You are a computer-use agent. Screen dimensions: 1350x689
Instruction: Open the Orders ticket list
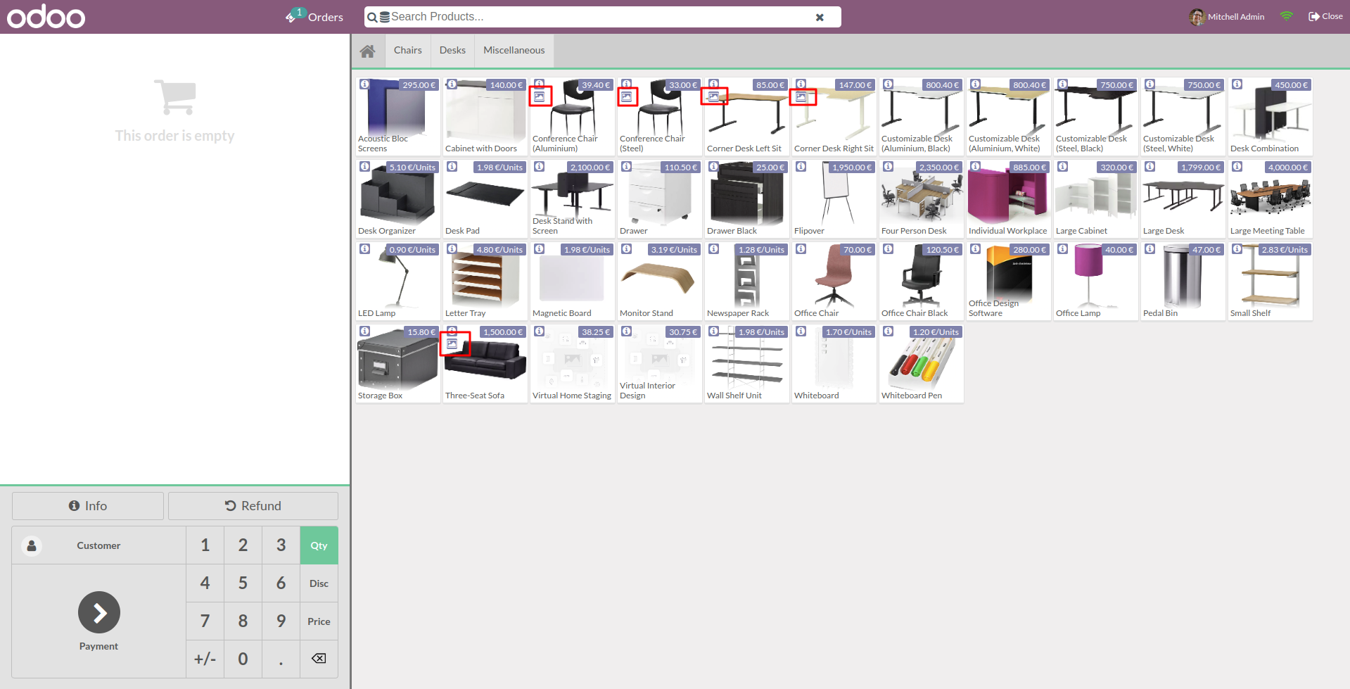[x=314, y=17]
